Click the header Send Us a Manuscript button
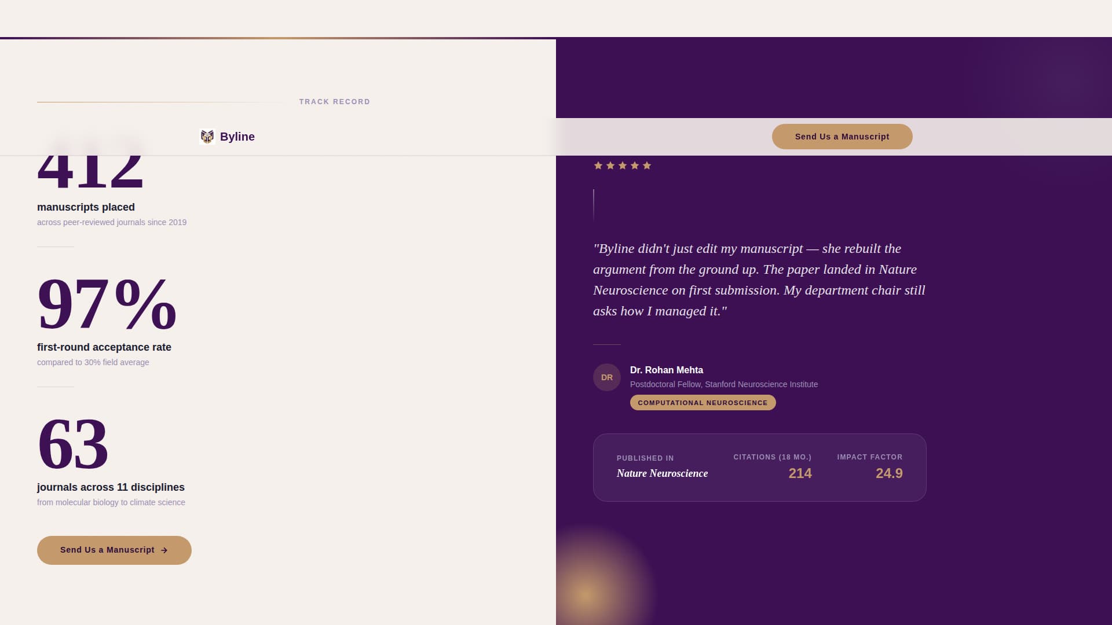The image size is (1112, 625). 842,137
